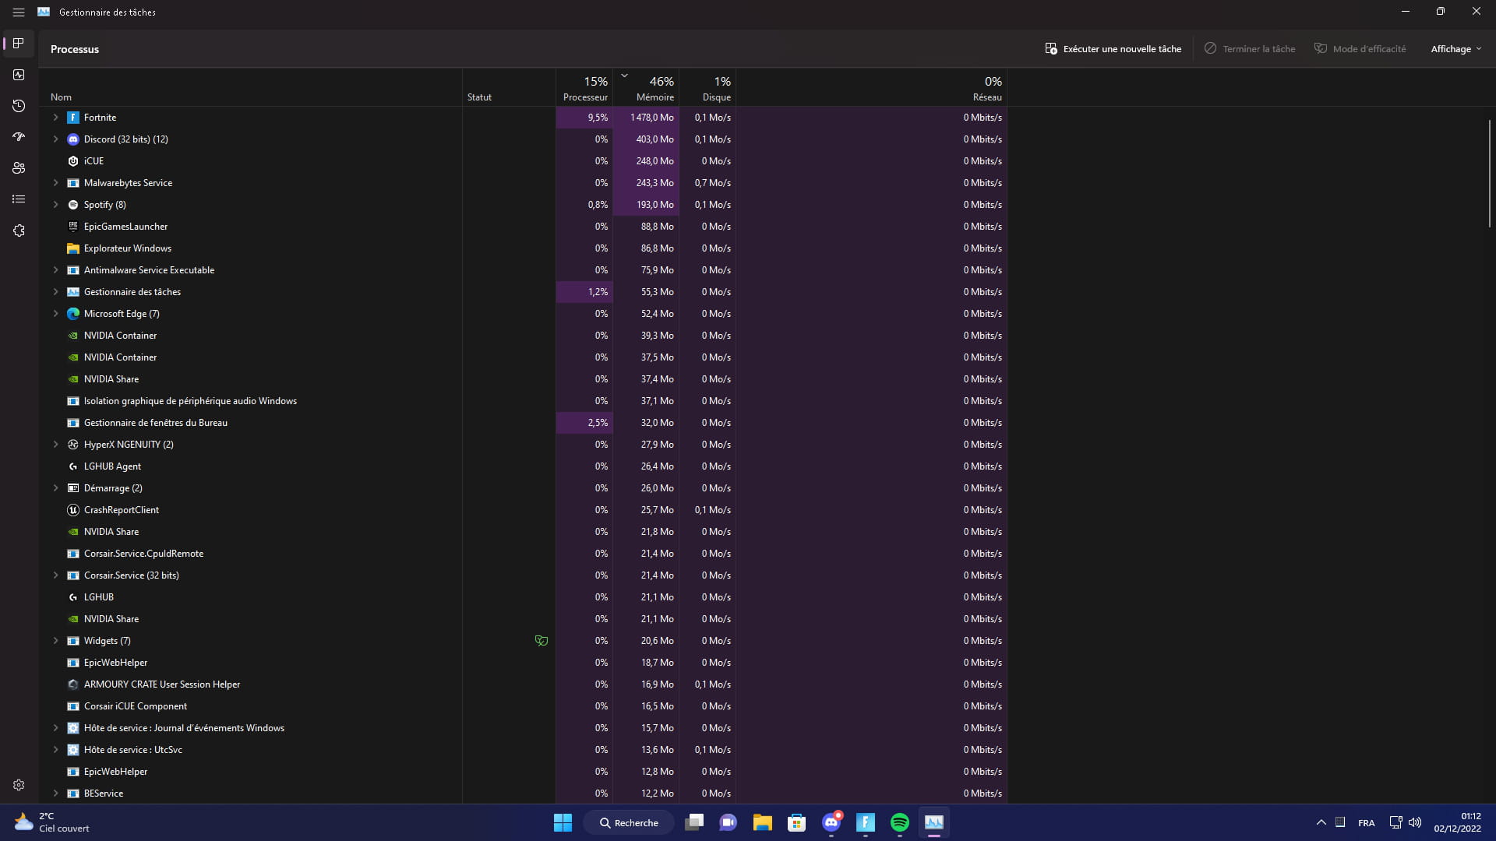Select Corsair.Service.CpuIdRemote row

pyautogui.click(x=523, y=554)
